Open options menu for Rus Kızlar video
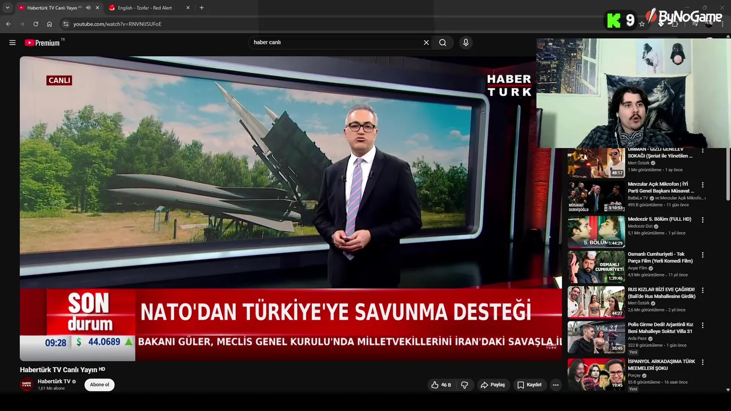731x411 pixels. (x=702, y=290)
